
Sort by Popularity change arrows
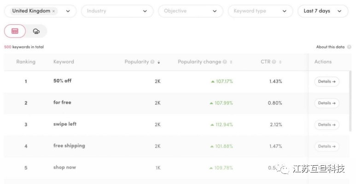(x=231, y=62)
